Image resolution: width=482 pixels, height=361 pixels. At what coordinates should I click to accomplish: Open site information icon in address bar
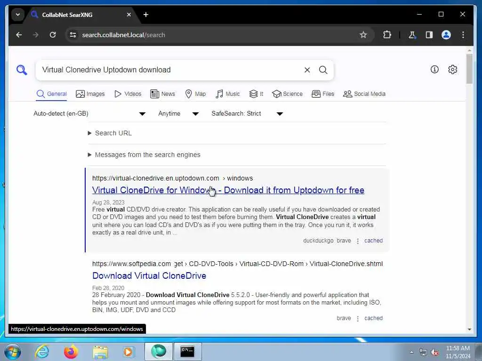pos(73,35)
